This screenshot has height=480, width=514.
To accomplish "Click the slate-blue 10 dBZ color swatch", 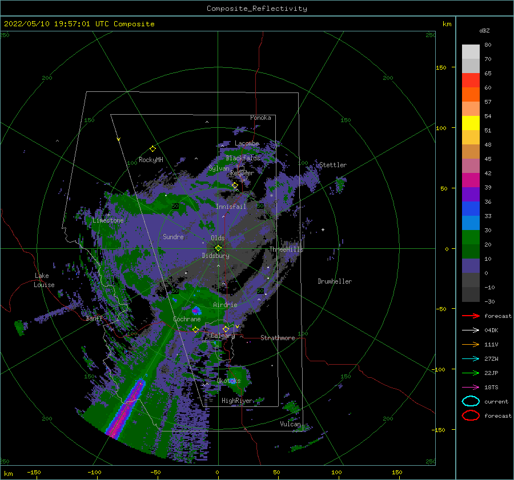I will point(471,266).
